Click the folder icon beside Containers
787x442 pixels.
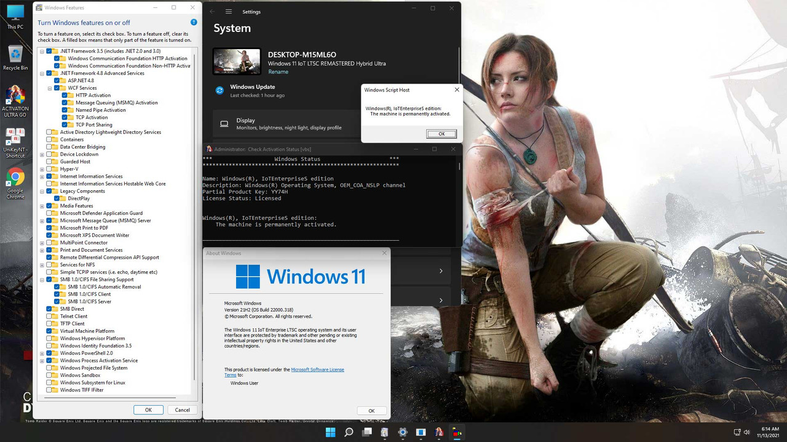pyautogui.click(x=56, y=139)
